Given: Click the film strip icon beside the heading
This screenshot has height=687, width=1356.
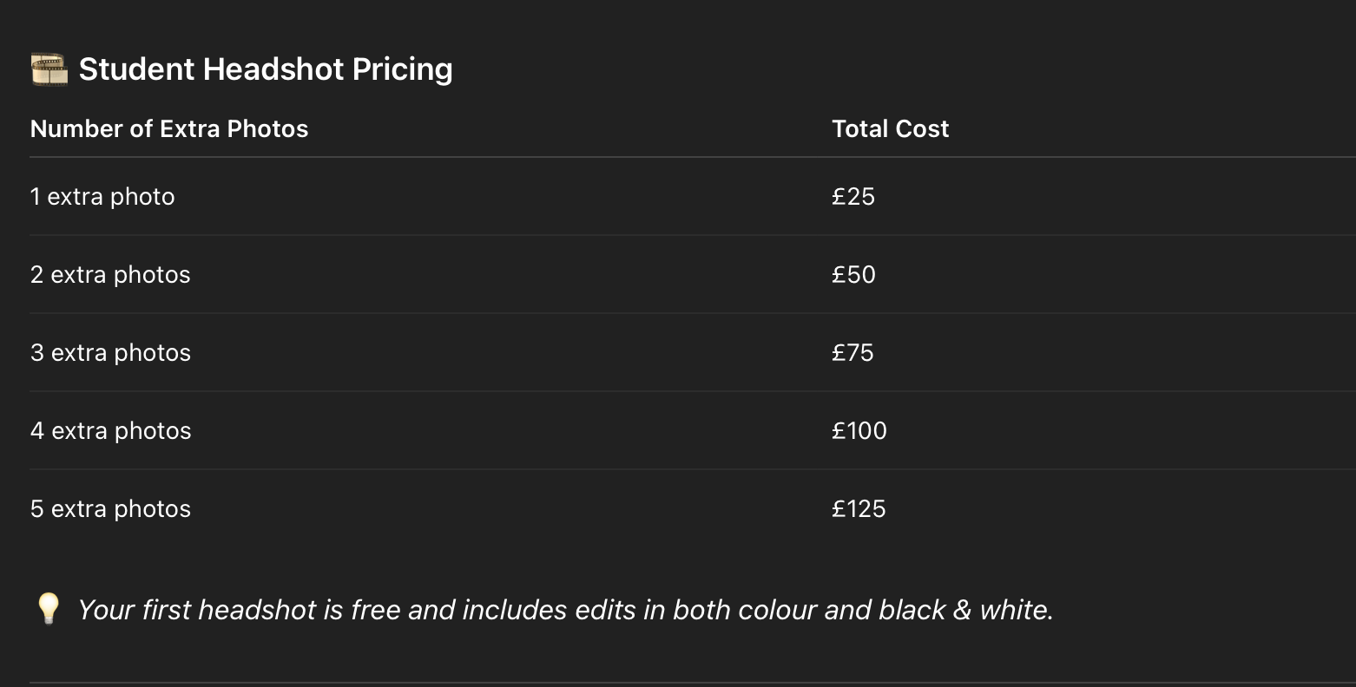Looking at the screenshot, I should (49, 69).
